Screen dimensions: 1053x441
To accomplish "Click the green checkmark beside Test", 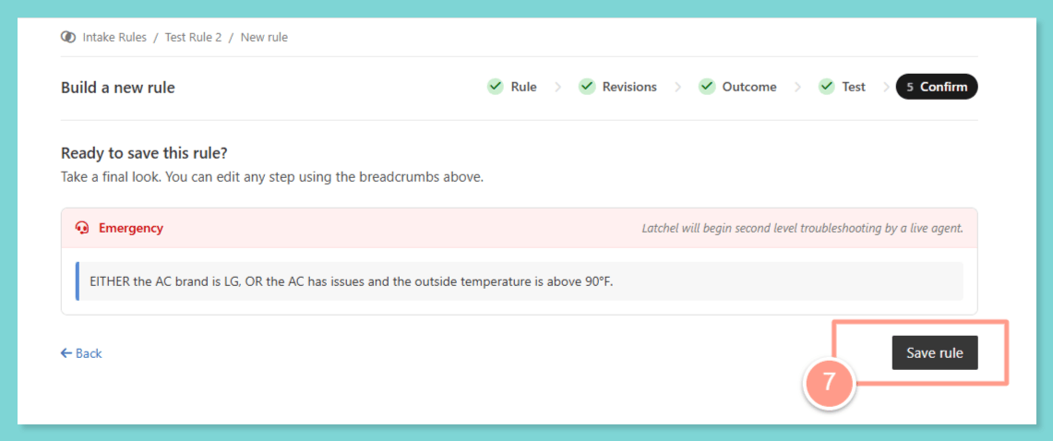I will (826, 87).
